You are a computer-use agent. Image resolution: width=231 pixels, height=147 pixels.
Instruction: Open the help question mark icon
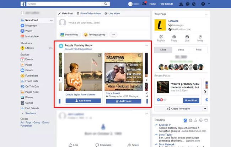point(203,4)
